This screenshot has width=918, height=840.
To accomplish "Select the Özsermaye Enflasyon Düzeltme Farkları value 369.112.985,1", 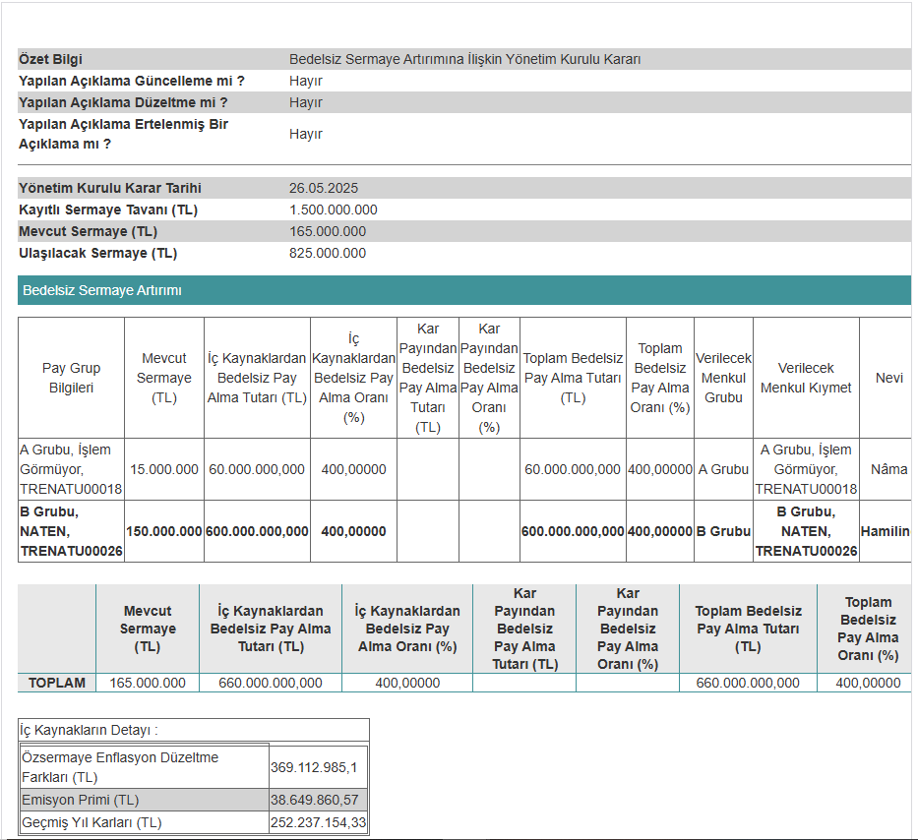I will 315,767.
